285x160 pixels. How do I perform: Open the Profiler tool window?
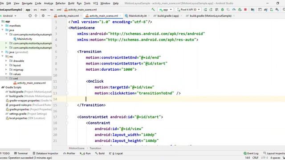[69, 153]
